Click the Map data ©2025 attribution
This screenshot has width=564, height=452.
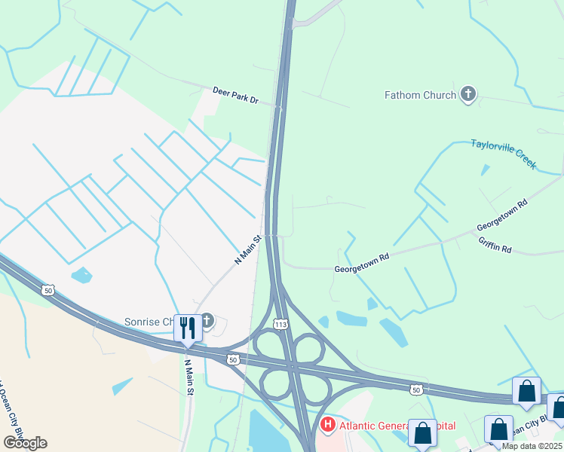[x=532, y=446]
